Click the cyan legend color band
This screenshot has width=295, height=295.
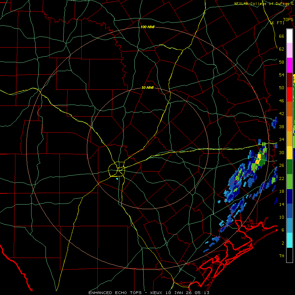pyautogui.click(x=289, y=240)
